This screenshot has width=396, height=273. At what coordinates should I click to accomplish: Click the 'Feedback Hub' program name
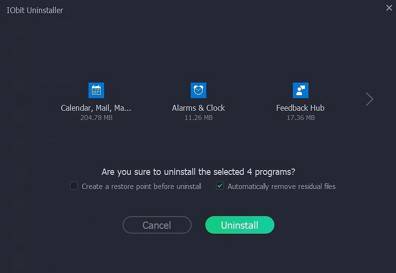(x=300, y=108)
